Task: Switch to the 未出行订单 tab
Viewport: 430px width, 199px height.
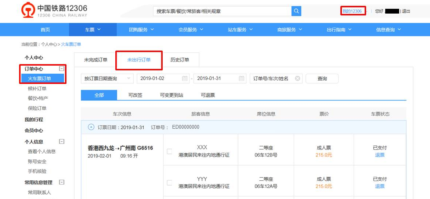Action: coord(139,60)
